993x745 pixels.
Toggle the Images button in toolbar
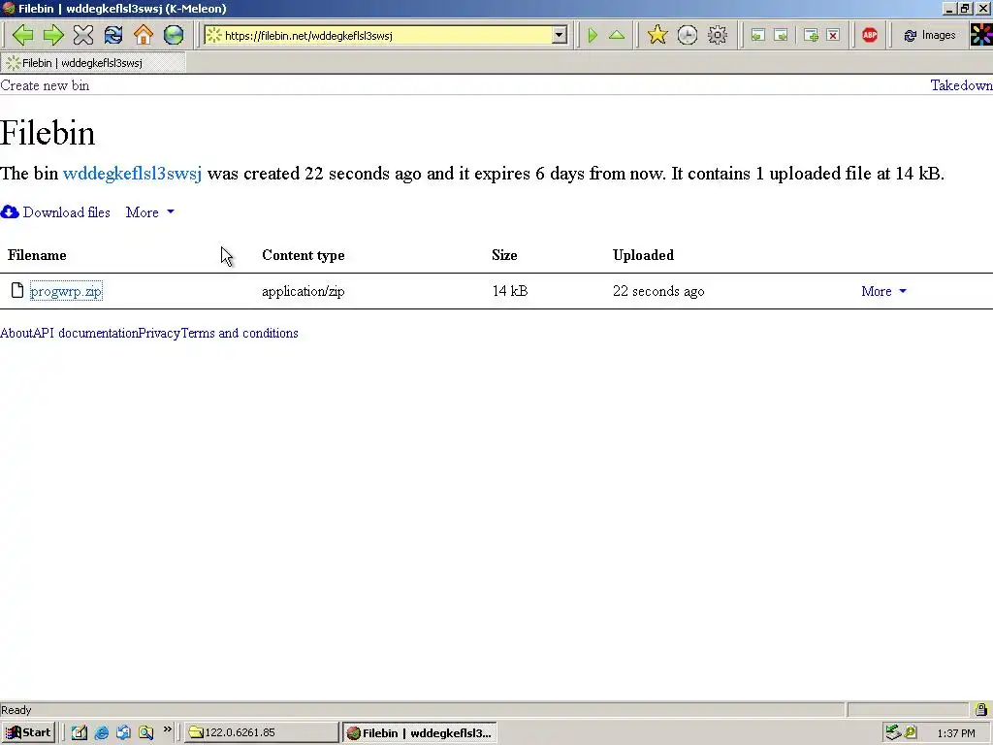coord(930,35)
